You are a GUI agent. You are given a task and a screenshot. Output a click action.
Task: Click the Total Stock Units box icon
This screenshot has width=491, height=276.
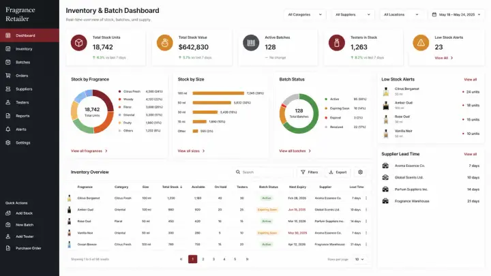[79, 43]
